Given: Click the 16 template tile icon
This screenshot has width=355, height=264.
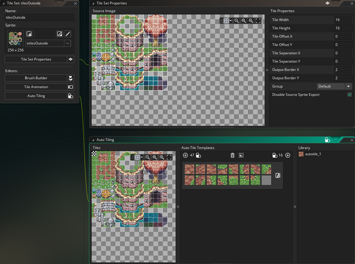Looking at the screenshot, I should (275, 155).
